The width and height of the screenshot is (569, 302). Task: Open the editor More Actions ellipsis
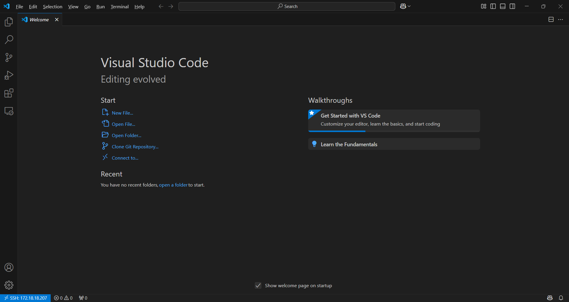pos(560,20)
